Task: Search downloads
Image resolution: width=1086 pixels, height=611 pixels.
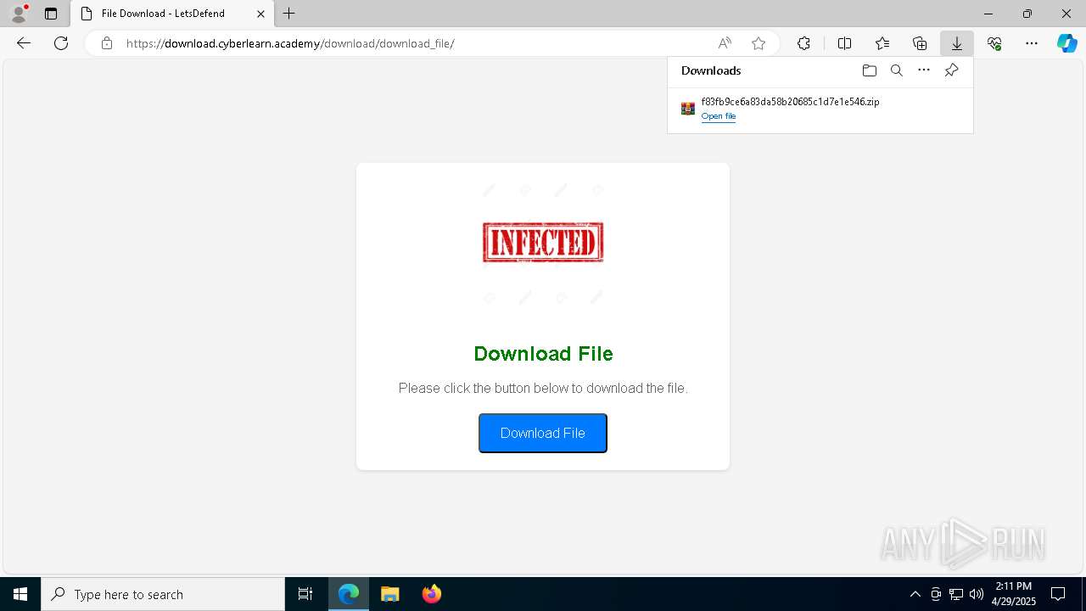Action: (x=897, y=70)
